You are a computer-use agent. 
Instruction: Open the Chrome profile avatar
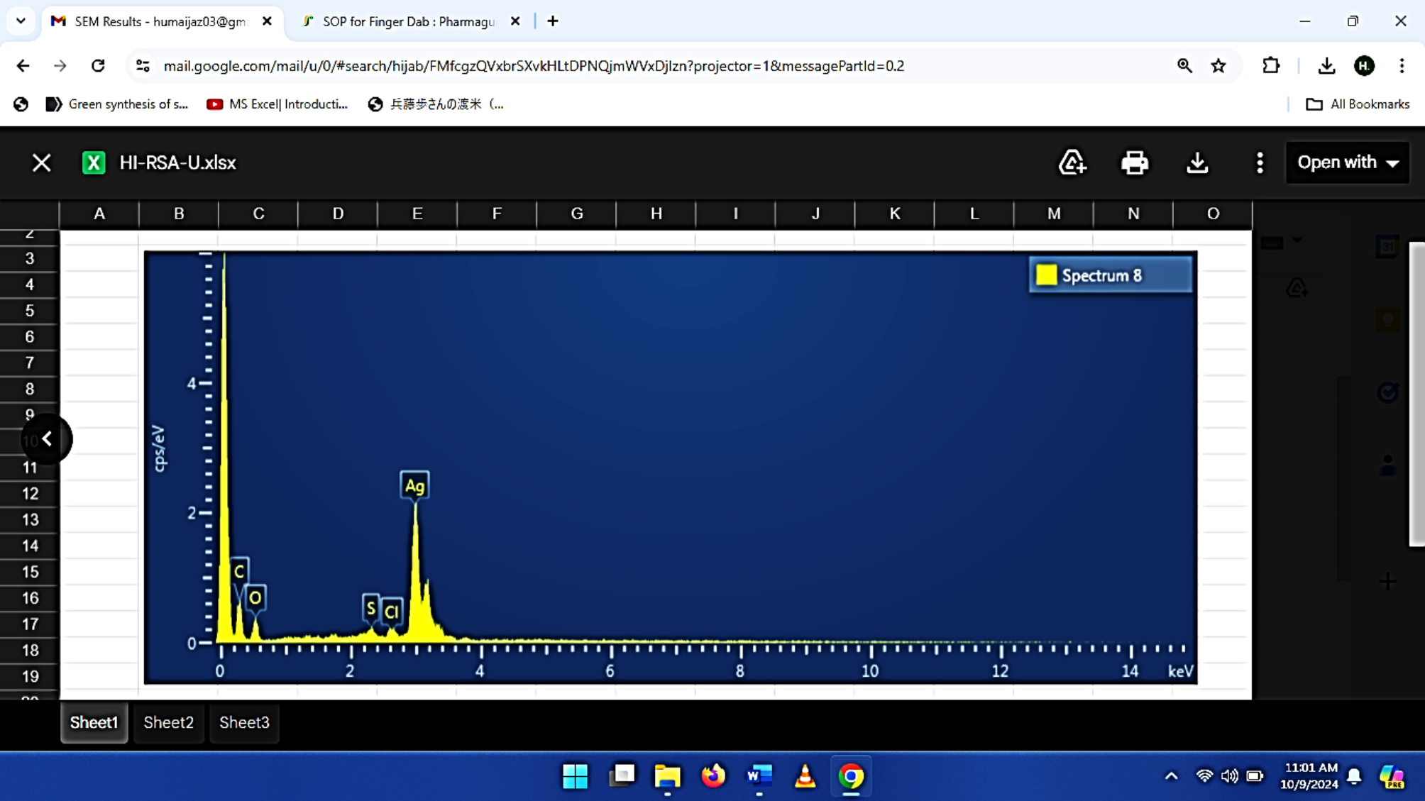point(1364,66)
